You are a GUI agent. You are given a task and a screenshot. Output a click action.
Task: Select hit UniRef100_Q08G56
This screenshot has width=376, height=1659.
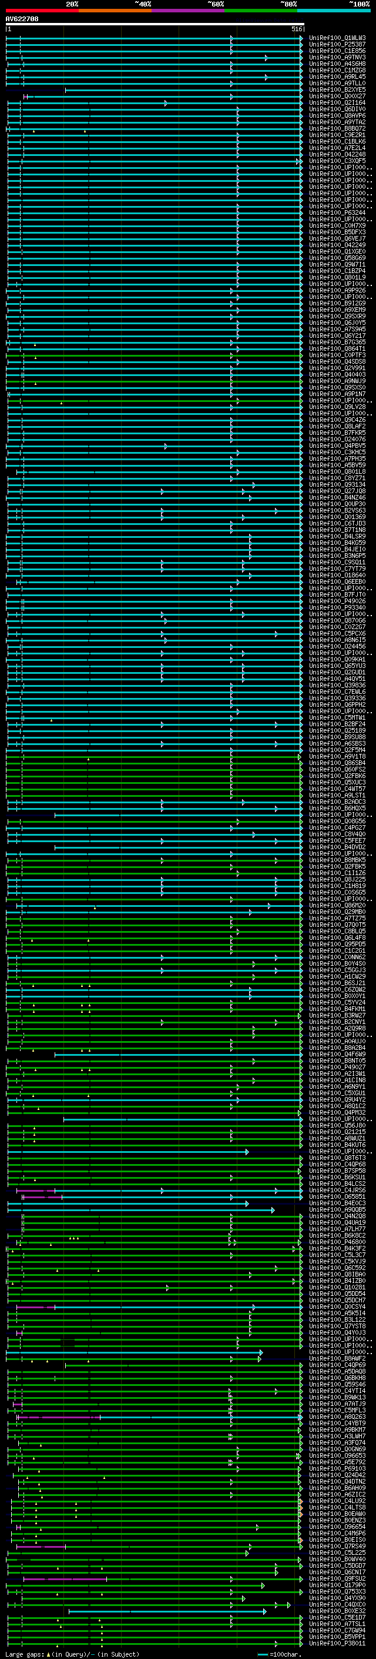click(337, 820)
